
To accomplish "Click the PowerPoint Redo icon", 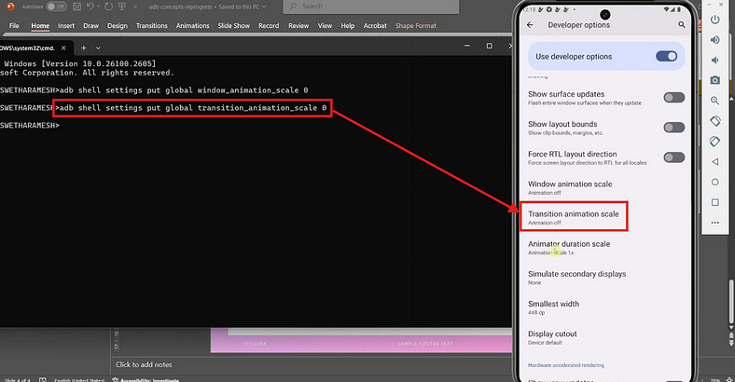I will 108,7.
